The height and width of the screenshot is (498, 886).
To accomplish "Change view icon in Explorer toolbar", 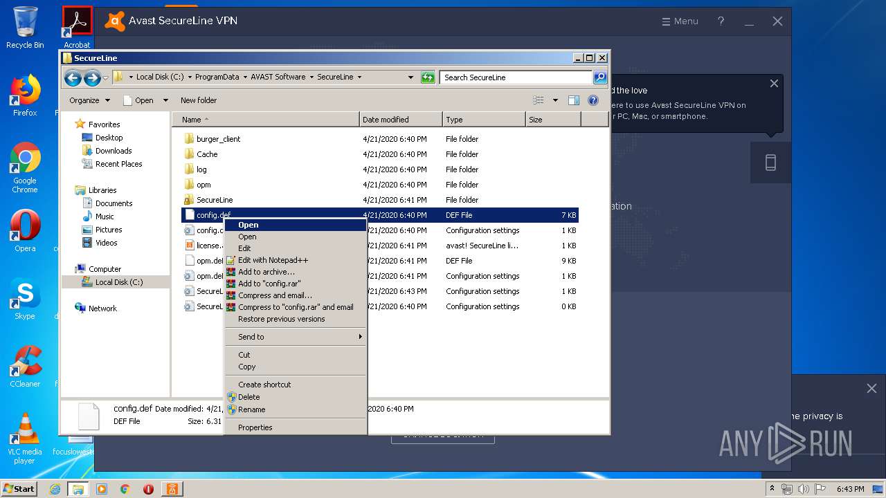I will [539, 100].
